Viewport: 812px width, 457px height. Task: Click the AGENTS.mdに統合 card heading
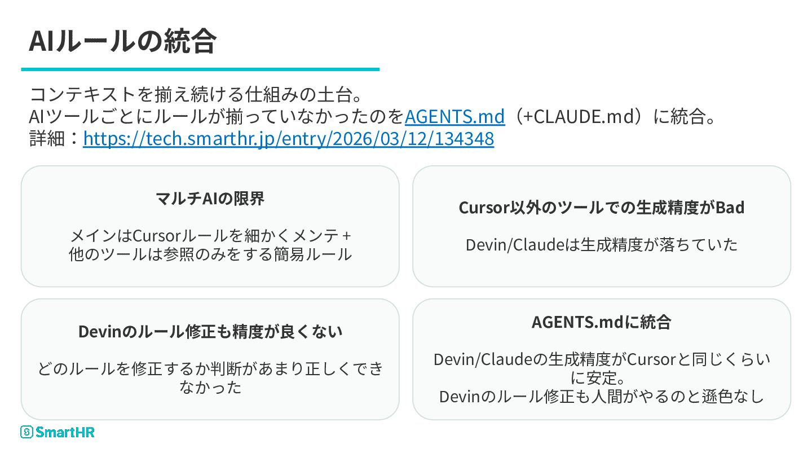[601, 322]
